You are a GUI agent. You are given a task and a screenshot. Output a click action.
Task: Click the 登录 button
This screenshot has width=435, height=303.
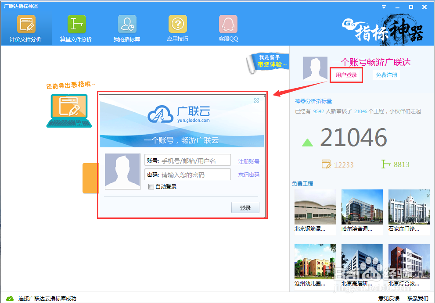[245, 208]
